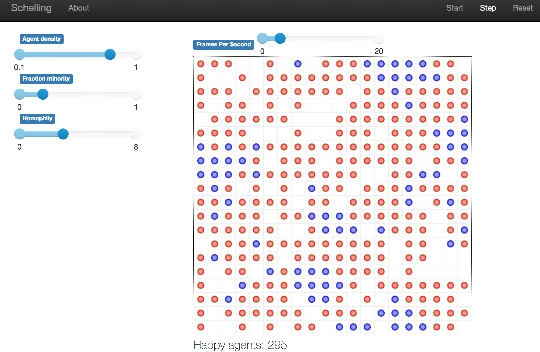The width and height of the screenshot is (540, 352).
Task: Click the Agent density label badge
Action: point(41,39)
